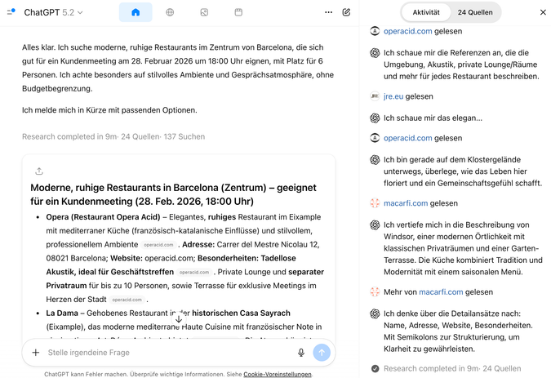Open the plus attachment button
This screenshot has height=378, width=551.
(x=35, y=353)
